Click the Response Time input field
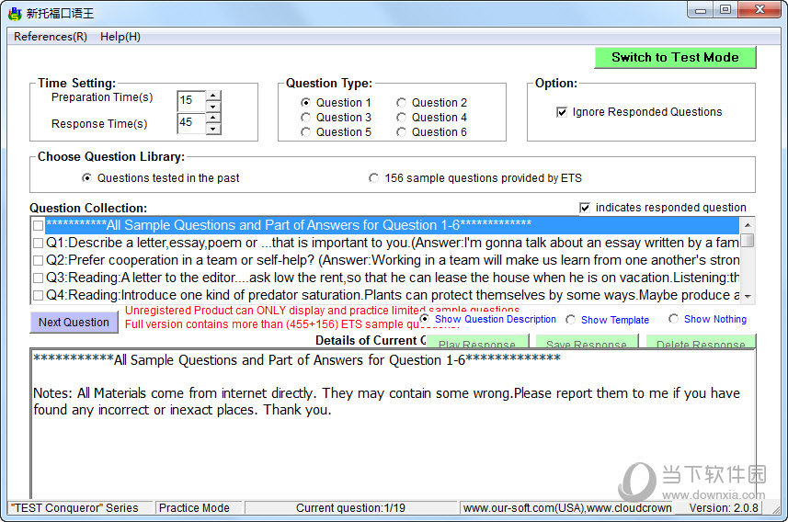 (x=191, y=122)
